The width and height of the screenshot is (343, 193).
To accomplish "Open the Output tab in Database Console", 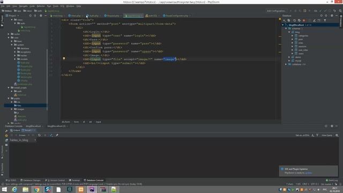I will point(15,130).
